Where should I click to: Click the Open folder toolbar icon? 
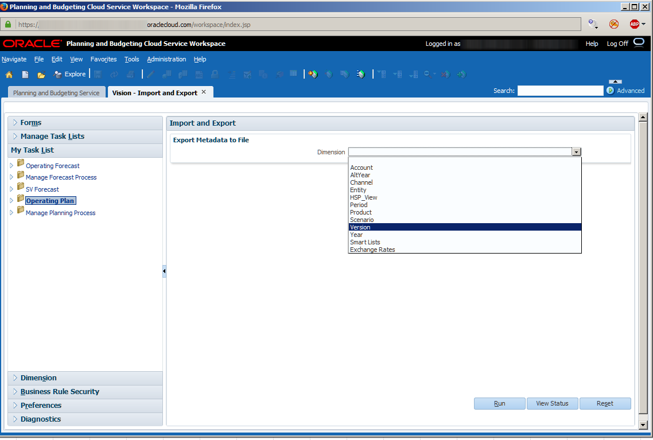[41, 75]
